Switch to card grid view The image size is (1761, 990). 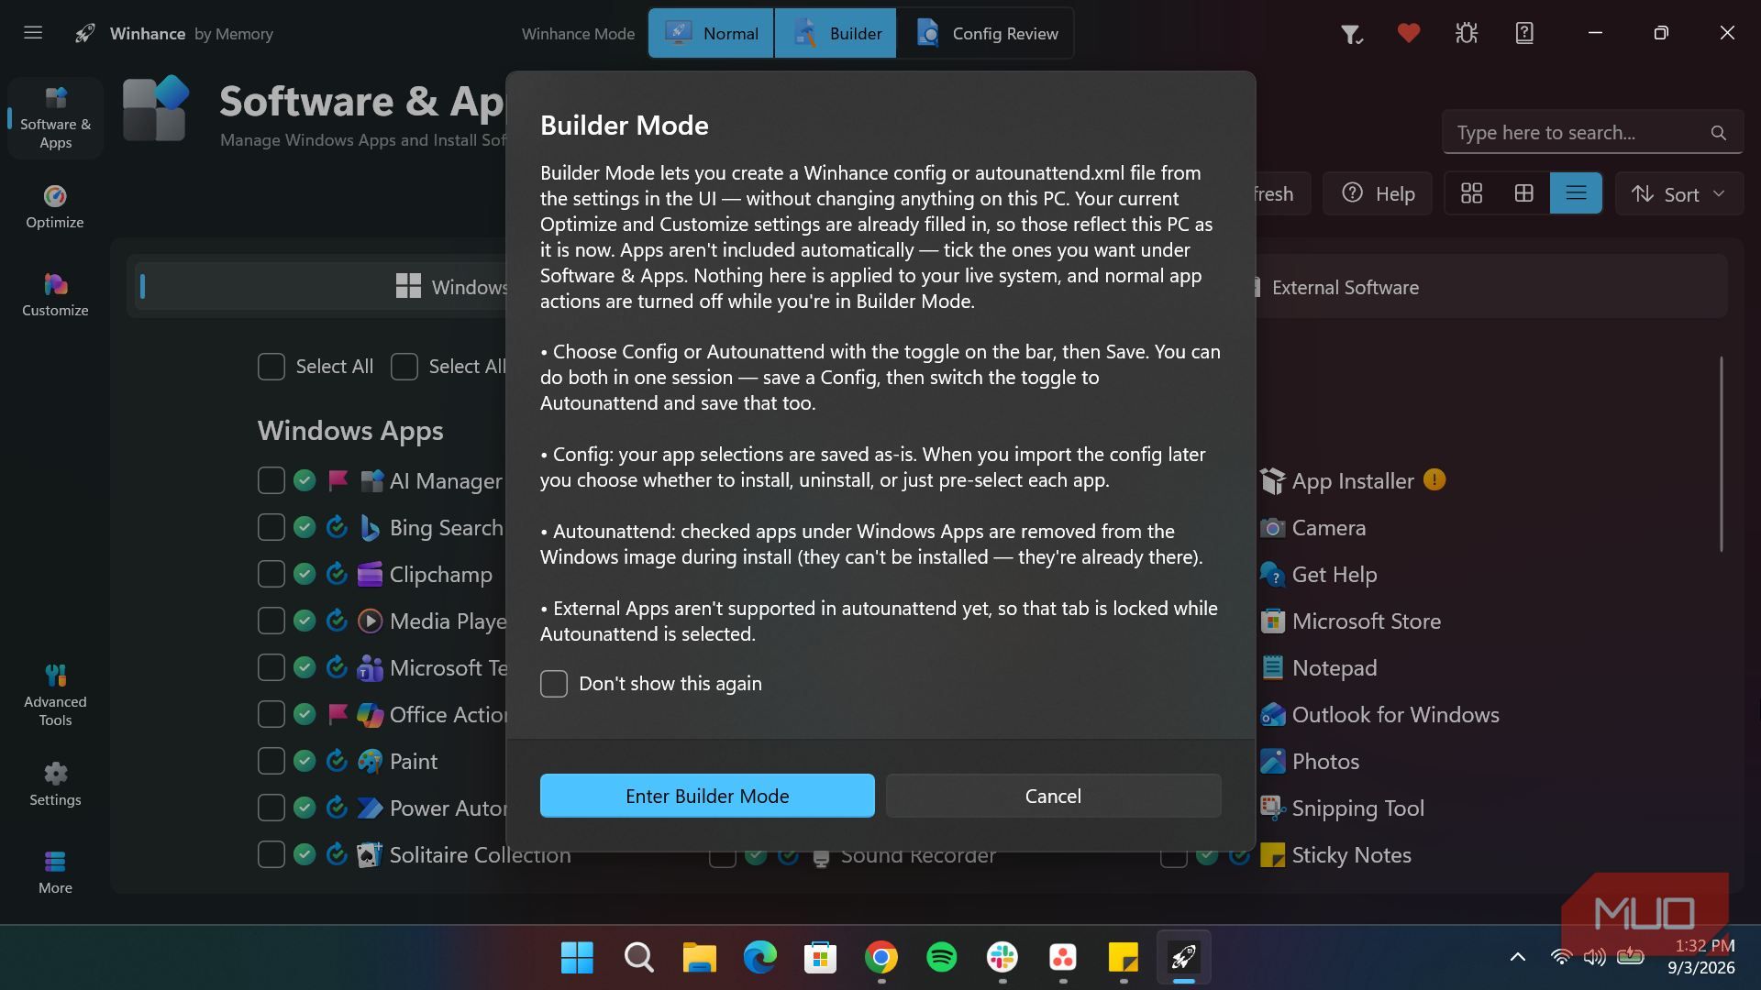(x=1471, y=193)
